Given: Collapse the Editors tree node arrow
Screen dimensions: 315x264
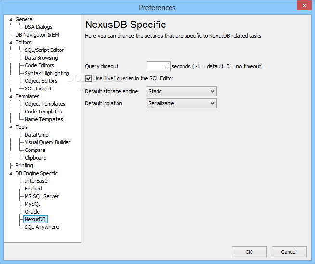Looking at the screenshot, I should (11, 42).
